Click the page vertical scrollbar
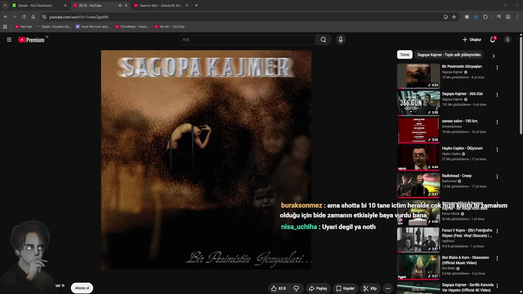Viewport: 523px width, 294px height. point(521,86)
